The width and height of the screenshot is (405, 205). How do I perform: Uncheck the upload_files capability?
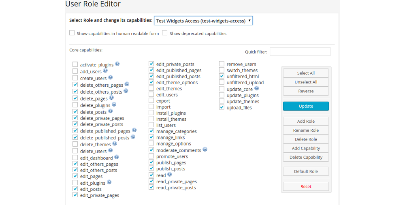(x=222, y=107)
